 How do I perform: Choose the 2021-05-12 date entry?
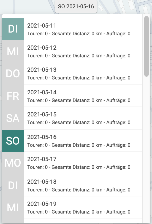(x=83, y=51)
